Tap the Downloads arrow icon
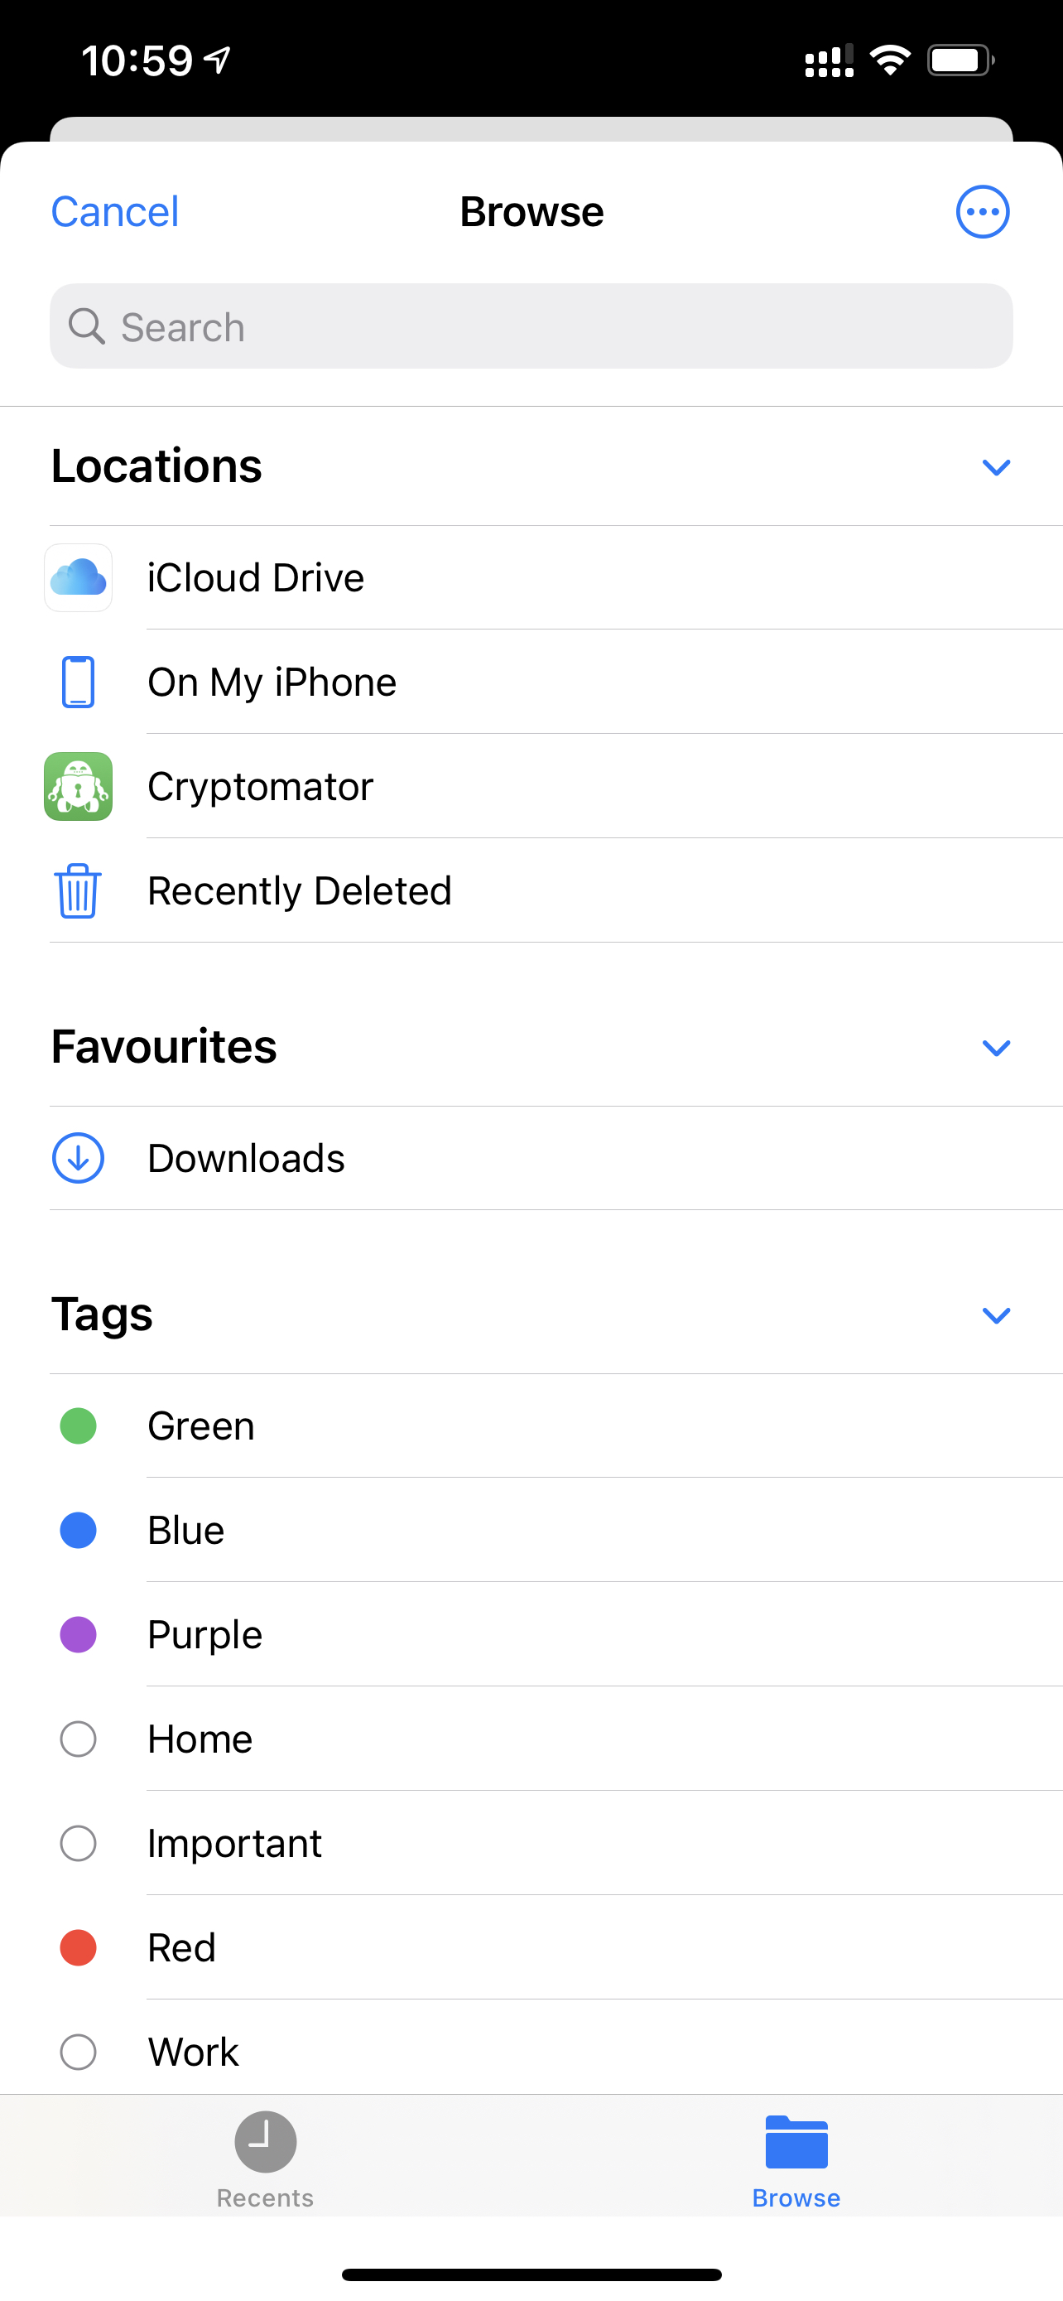The height and width of the screenshot is (2301, 1063). [79, 1159]
